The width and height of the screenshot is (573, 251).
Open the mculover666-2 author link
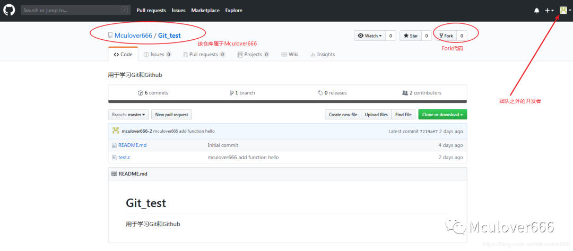pyautogui.click(x=137, y=131)
